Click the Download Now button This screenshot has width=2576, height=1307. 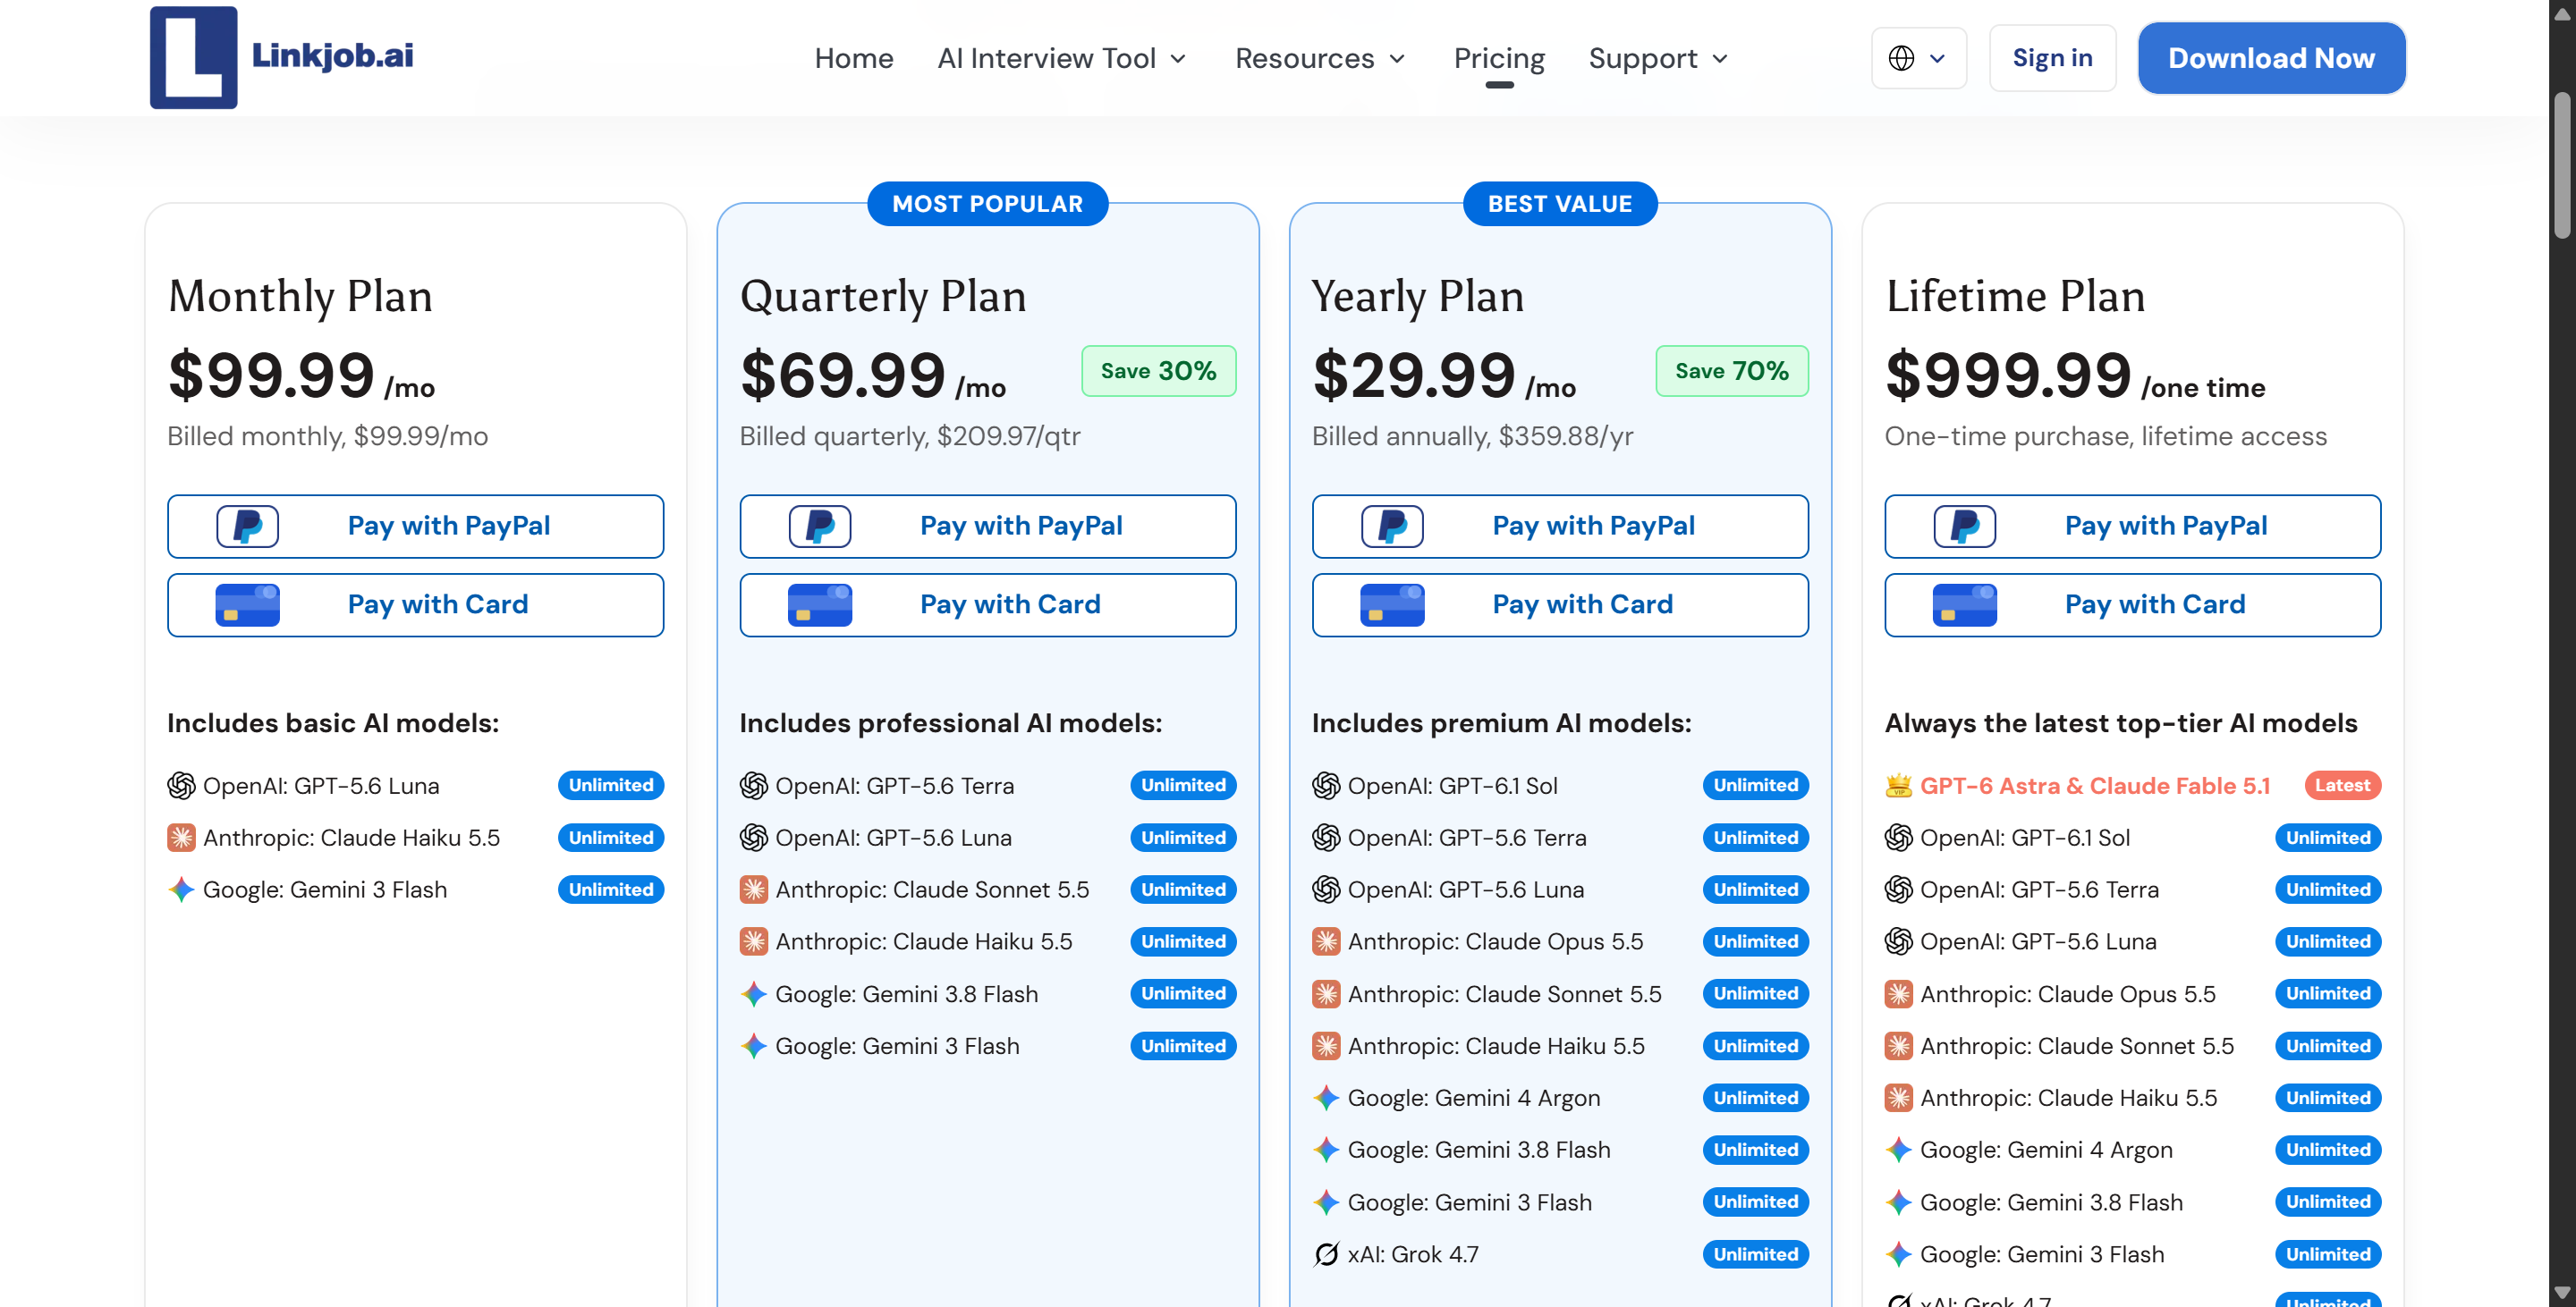(2271, 58)
